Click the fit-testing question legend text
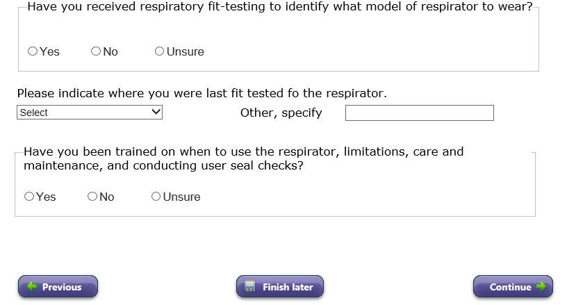 click(x=279, y=10)
